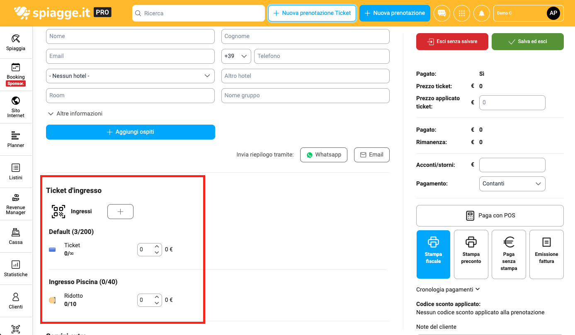Screen dimensions: 575x335
Task: Open the Clienti person icon
Action: point(16,297)
